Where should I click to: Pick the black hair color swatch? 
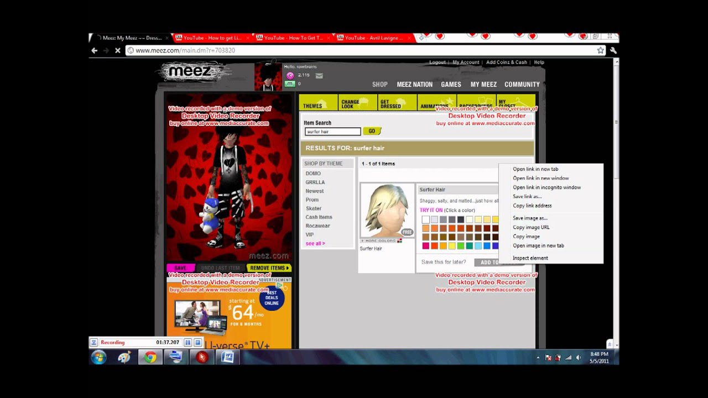[x=461, y=219]
